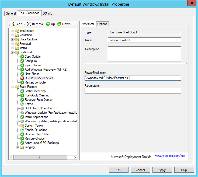Viewport: 198px width, 177px height.
Task: Switch to the Options tab
Action: click(102, 24)
